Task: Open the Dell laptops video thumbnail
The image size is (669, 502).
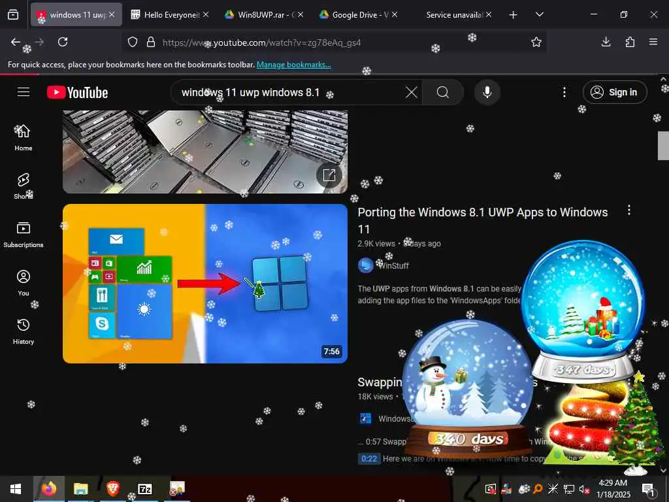Action: point(204,152)
